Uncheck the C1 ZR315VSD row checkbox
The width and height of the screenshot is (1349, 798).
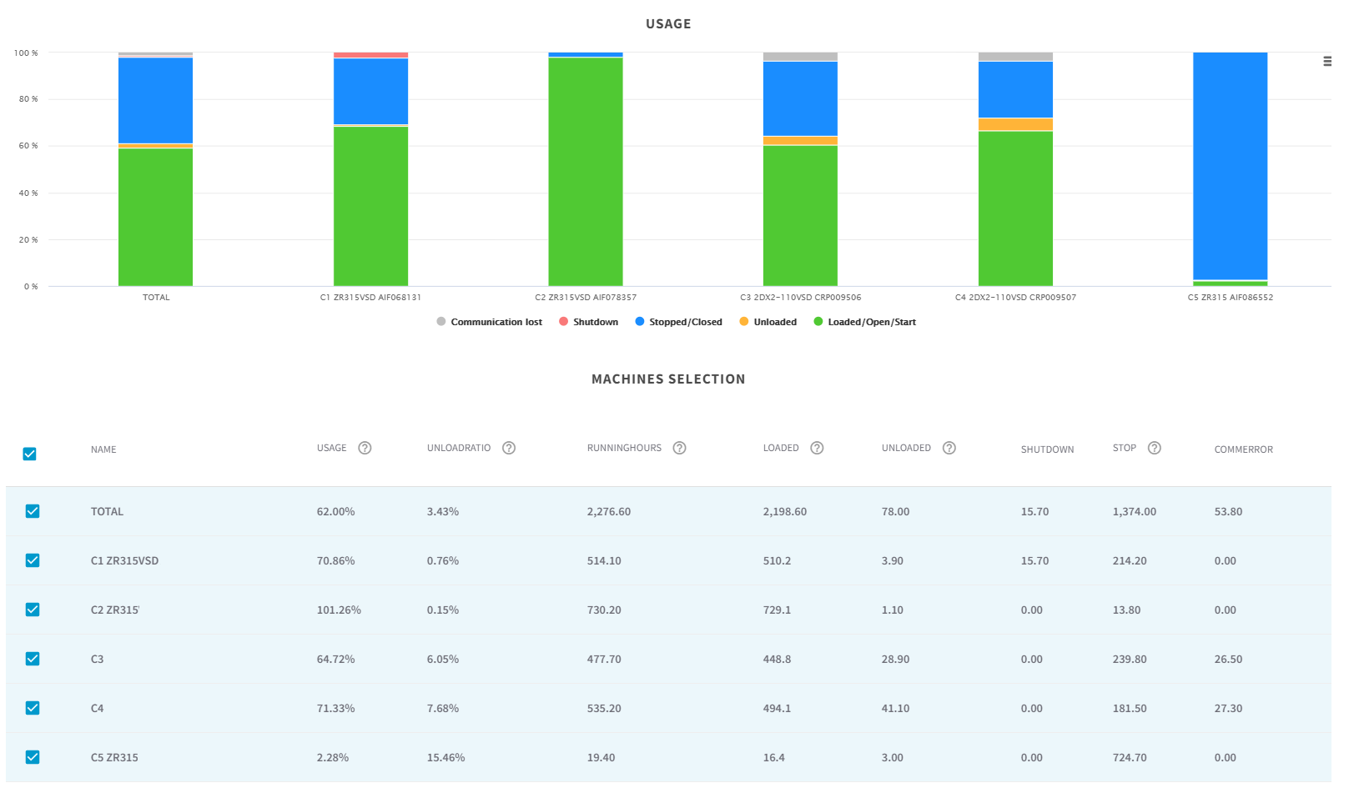coord(33,560)
